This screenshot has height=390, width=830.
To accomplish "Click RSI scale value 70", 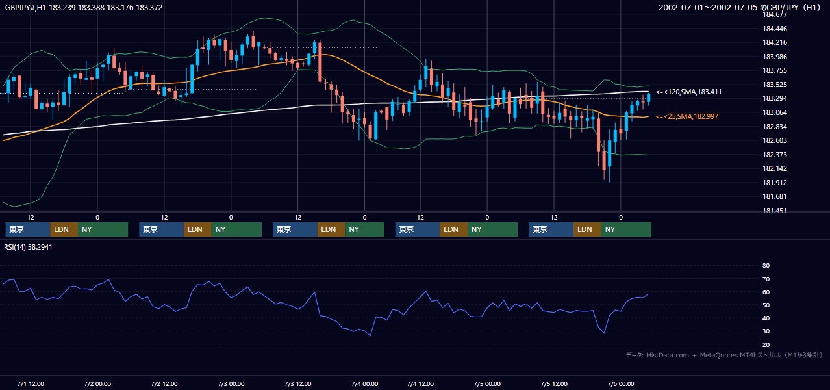I will tap(766, 279).
